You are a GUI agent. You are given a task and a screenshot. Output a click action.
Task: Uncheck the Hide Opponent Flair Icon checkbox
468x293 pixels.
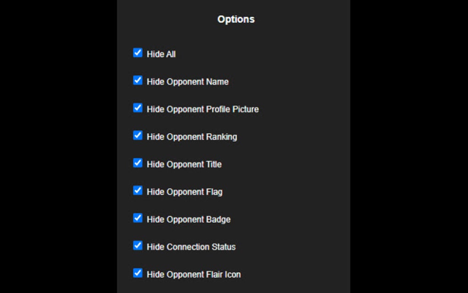point(138,273)
